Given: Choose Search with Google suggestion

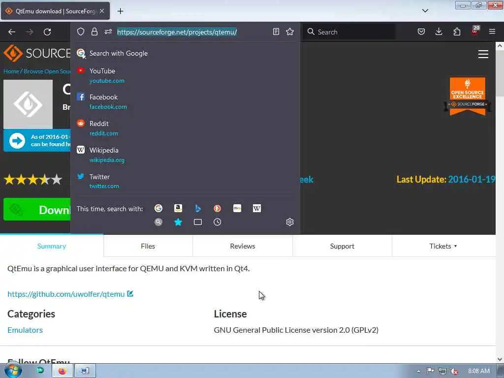Looking at the screenshot, I should 185,53.
